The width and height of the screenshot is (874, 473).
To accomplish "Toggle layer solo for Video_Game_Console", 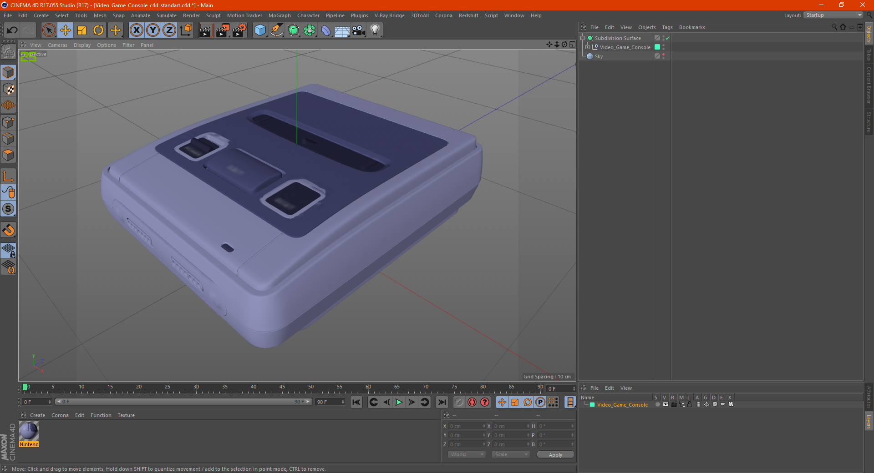I will 657,404.
